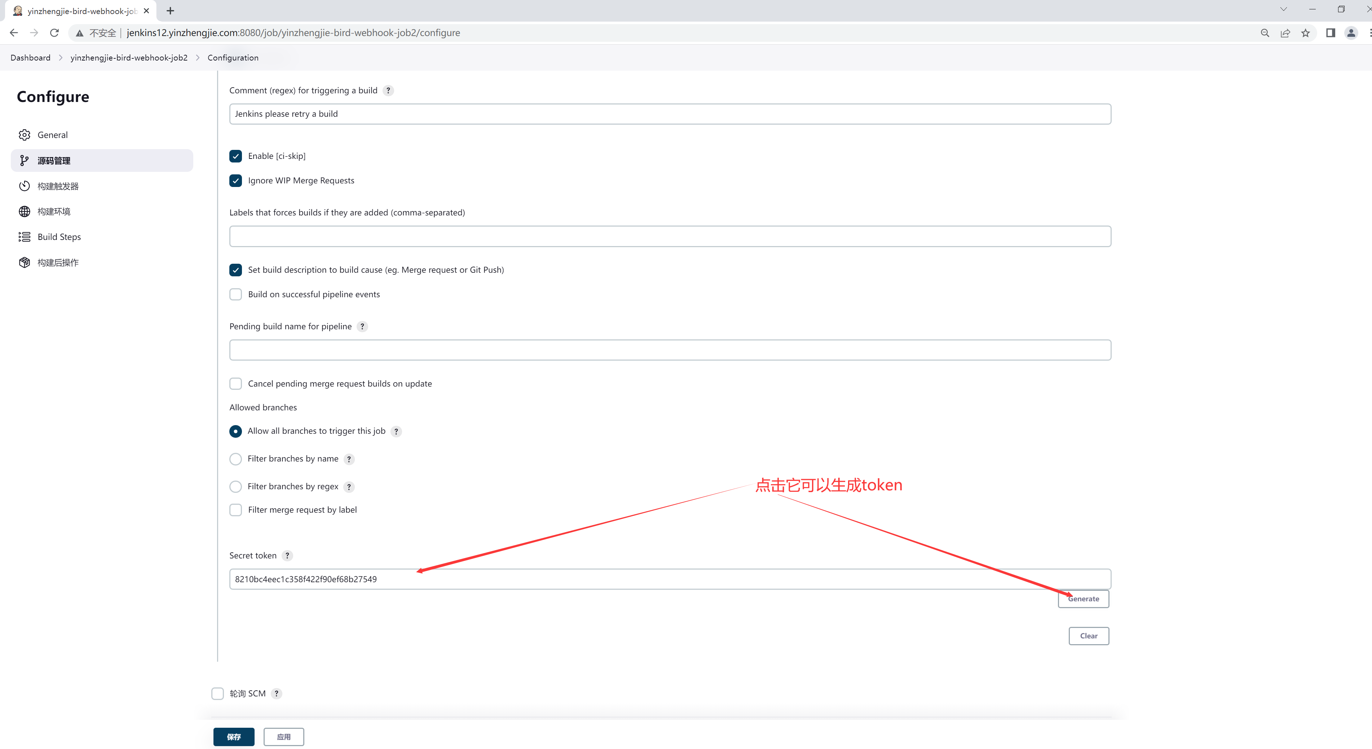Expand breadcrumb chevron after Dashboard
1372x749 pixels.
[x=60, y=58]
